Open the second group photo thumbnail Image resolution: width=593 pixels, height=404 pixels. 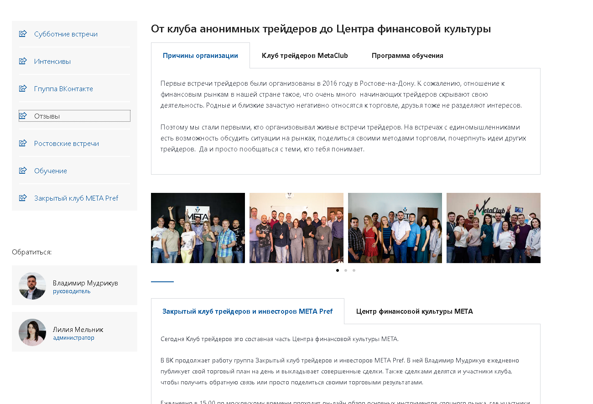click(296, 228)
